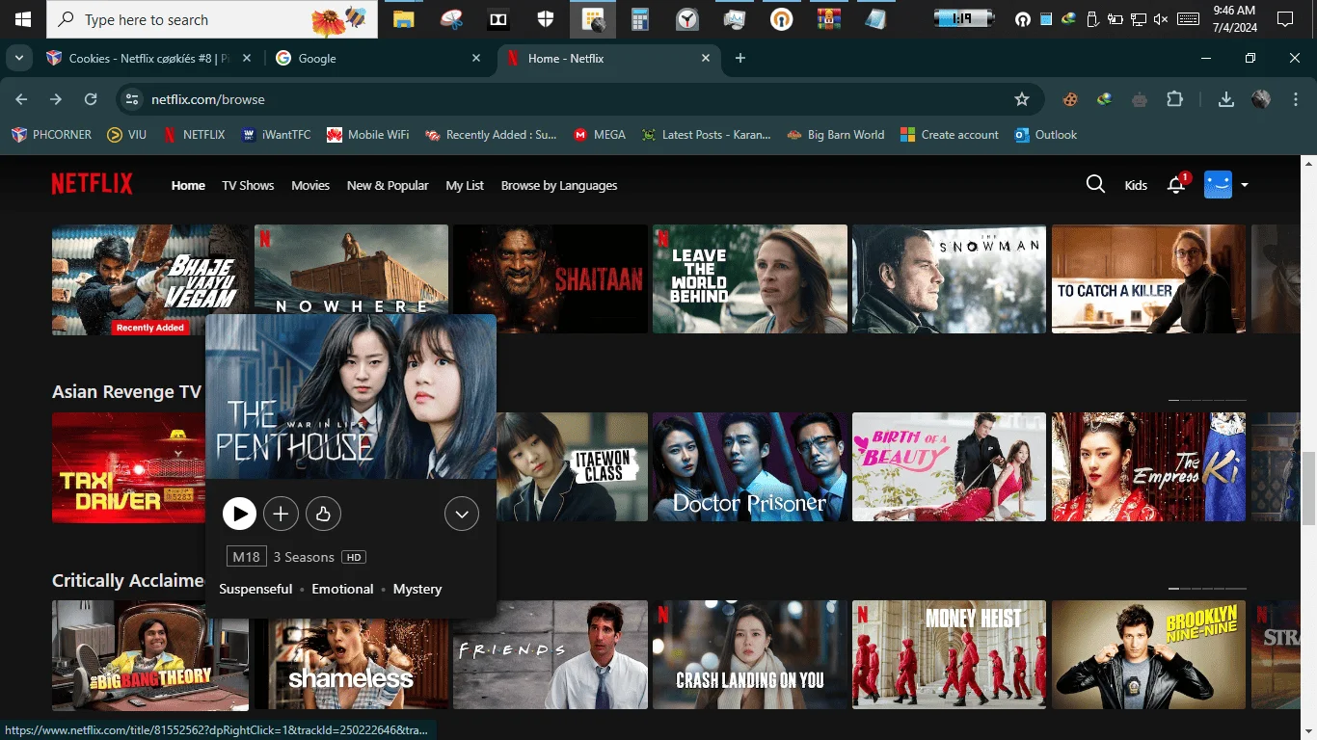This screenshot has height=740, width=1317.
Task: Open Chrome three-dot menu
Action: point(1294,99)
